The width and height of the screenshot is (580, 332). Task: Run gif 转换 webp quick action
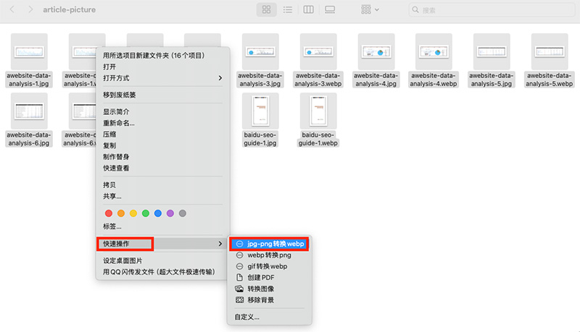click(x=270, y=266)
